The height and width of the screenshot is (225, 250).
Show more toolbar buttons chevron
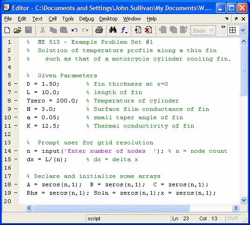(x=223, y=27)
